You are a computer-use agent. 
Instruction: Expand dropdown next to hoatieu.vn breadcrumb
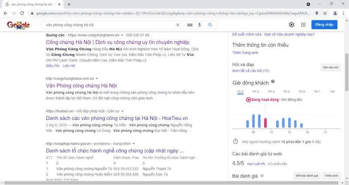tap(122, 111)
